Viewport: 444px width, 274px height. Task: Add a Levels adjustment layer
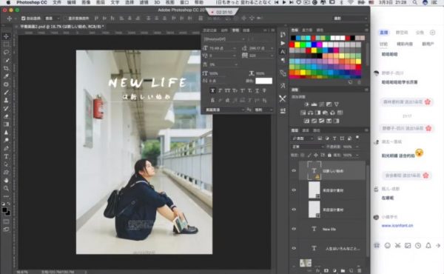tap(314, 104)
